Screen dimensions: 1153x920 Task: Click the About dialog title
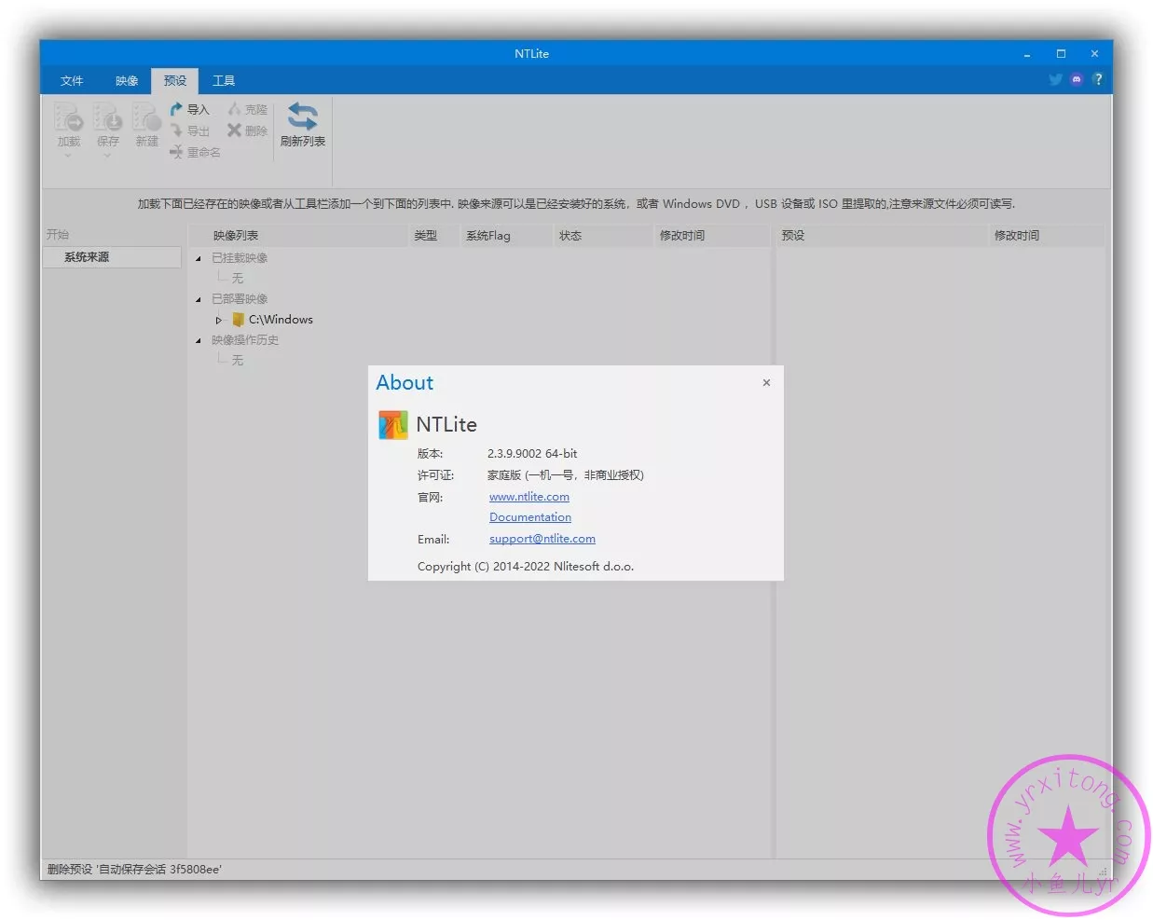[405, 383]
